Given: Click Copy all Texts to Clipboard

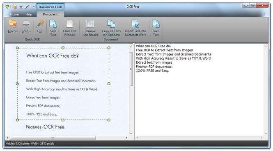Looking at the screenshot, I should pos(111,28).
